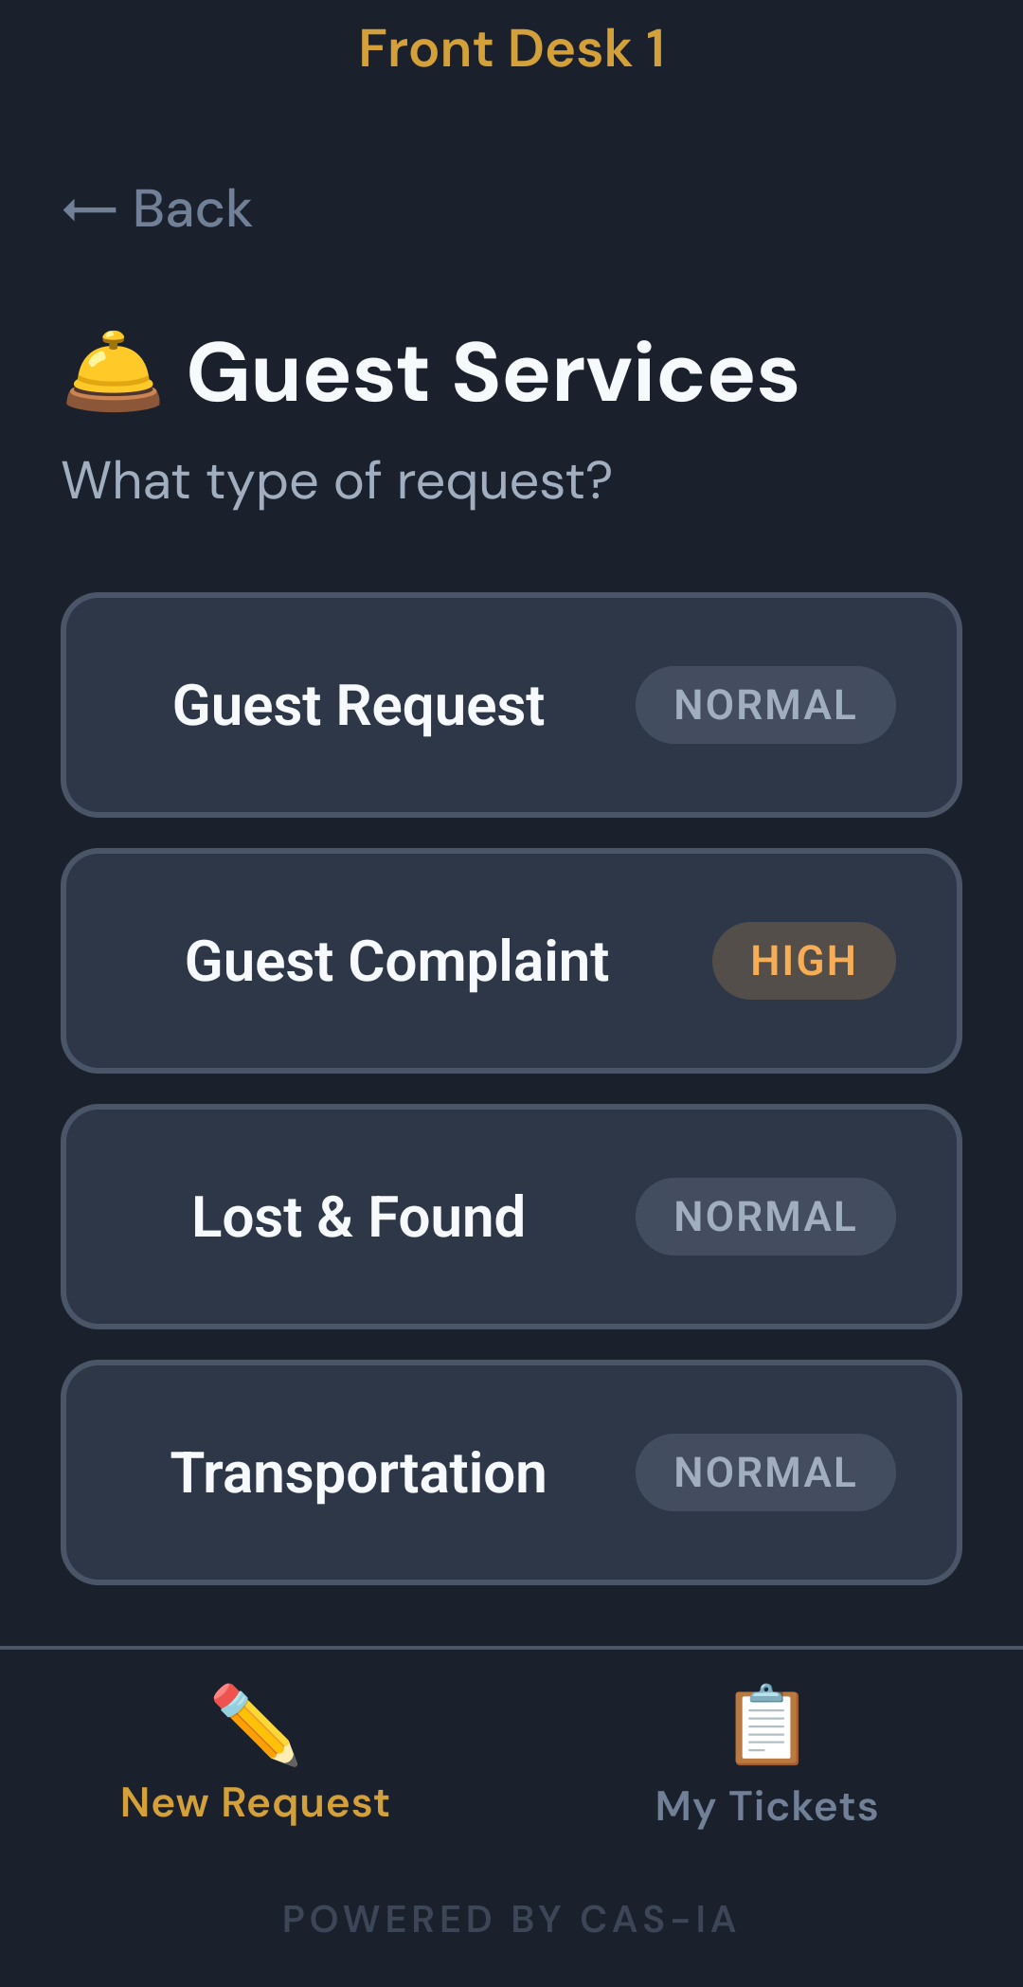Select the Guest Request option
The image size is (1023, 1987).
358,706
